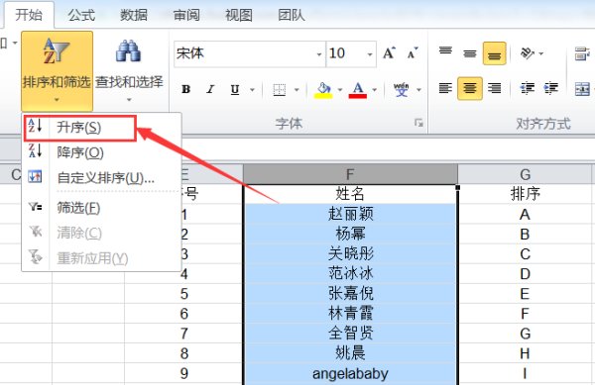Click cell containing angelababy
The height and width of the screenshot is (385, 595).
(x=350, y=373)
